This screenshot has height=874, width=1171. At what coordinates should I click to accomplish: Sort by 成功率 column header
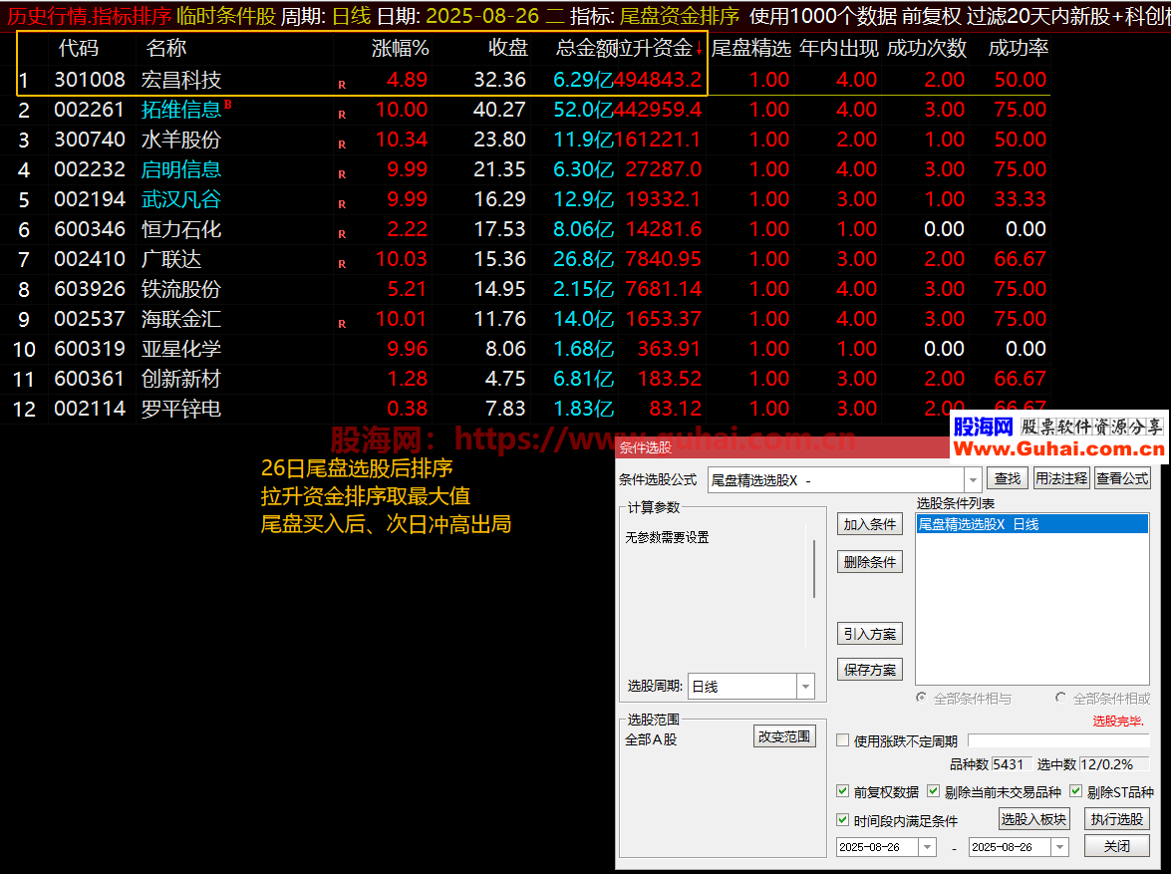click(1018, 49)
